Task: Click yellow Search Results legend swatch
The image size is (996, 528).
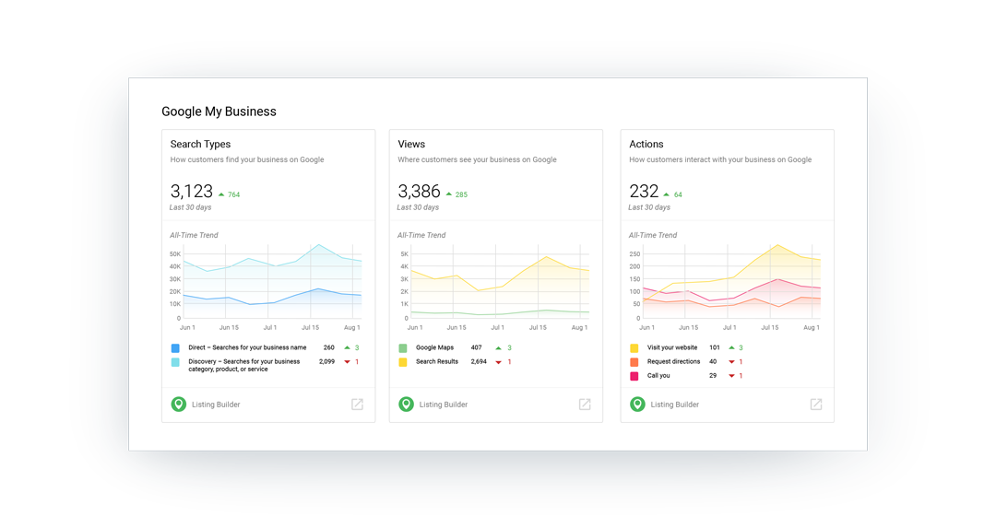Action: (x=403, y=362)
